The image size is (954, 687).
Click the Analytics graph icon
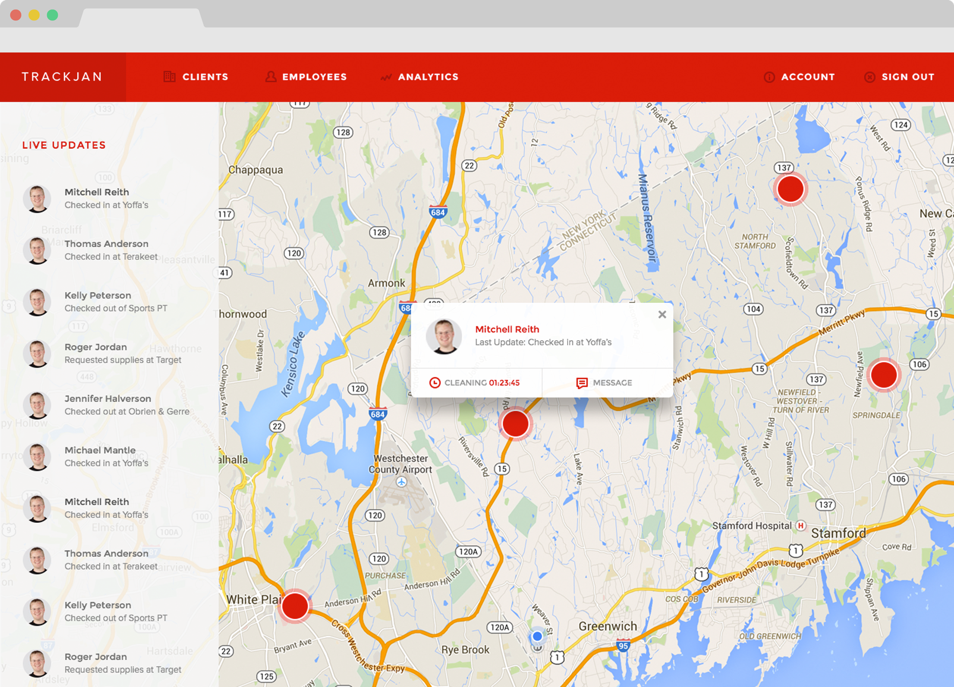tap(386, 77)
